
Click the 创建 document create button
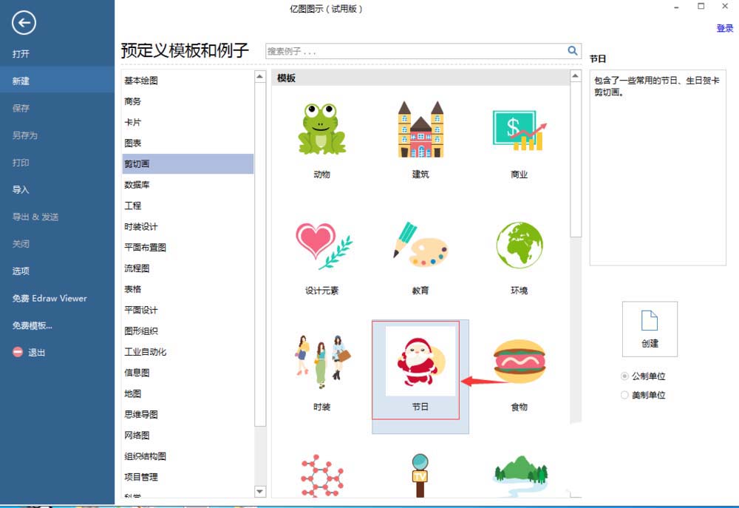pos(650,329)
